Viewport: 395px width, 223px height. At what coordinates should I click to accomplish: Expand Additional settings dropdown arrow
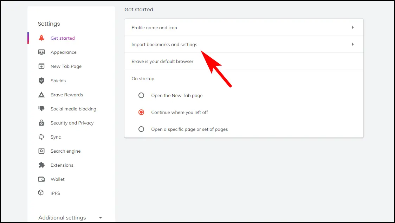pos(101,218)
